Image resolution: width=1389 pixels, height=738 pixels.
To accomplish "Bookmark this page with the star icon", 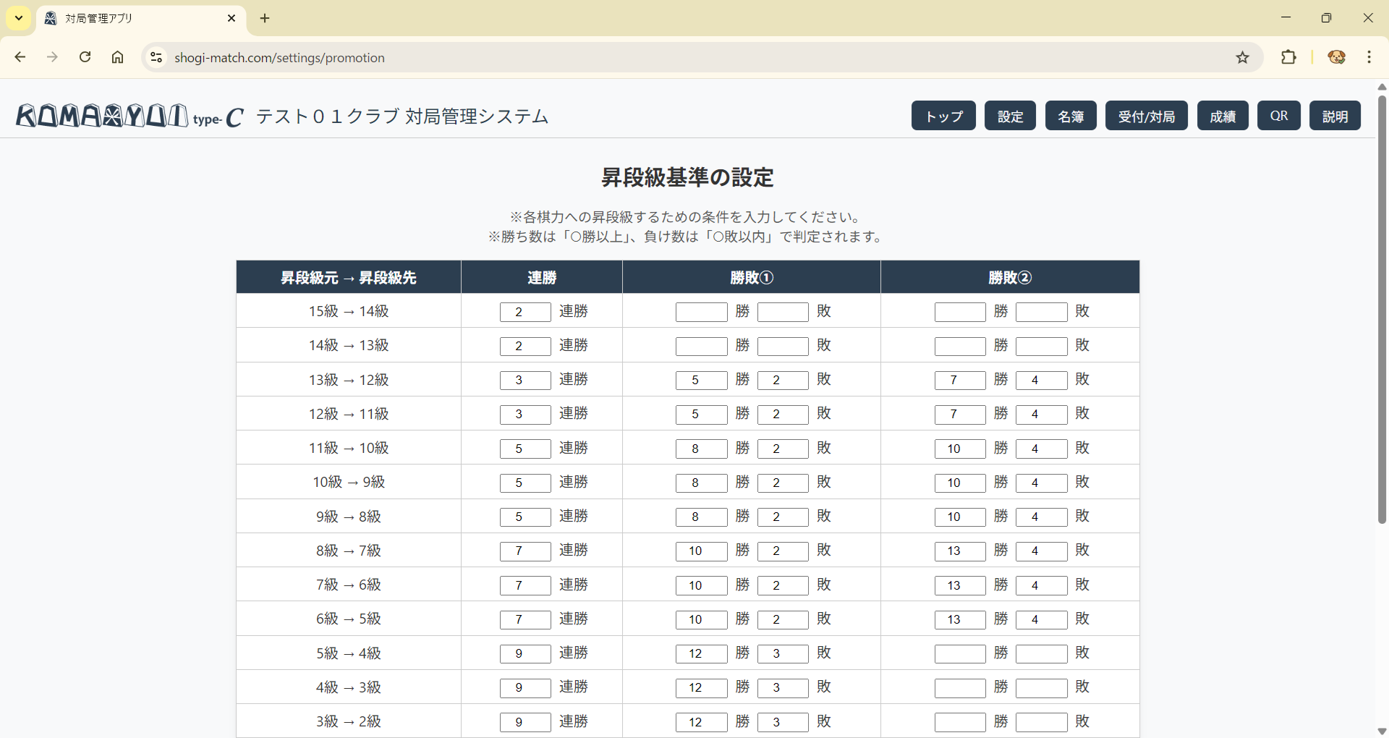I will tap(1242, 58).
